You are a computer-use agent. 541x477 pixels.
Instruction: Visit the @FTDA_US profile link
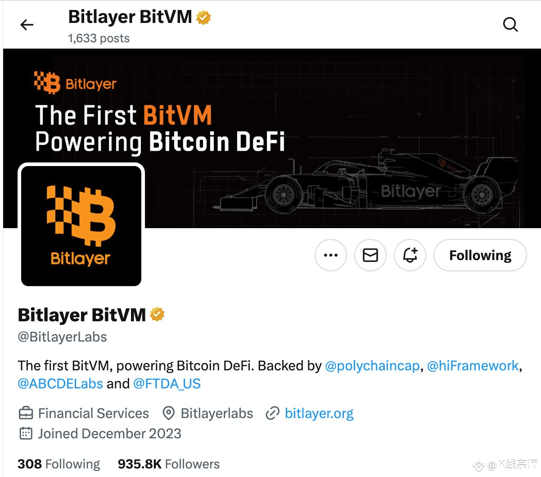(x=167, y=383)
